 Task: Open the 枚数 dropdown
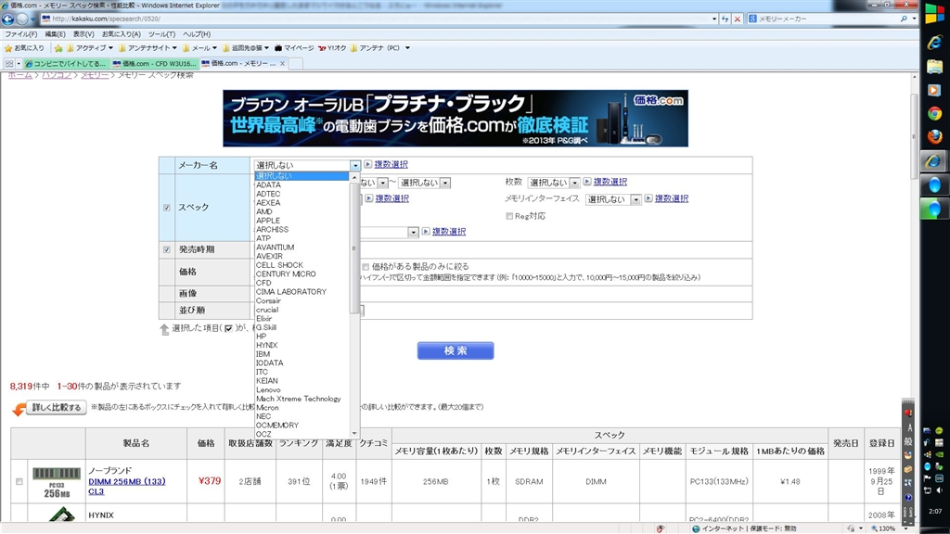554,183
